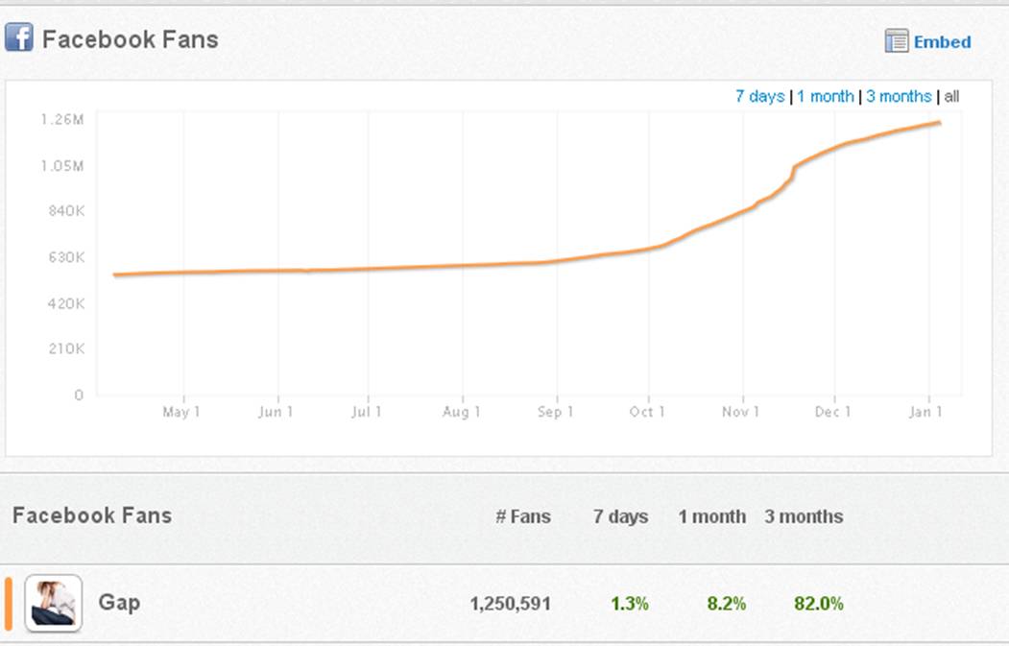The height and width of the screenshot is (646, 1009).
Task: Click the orange color bar beside Gap
Action: tap(9, 604)
